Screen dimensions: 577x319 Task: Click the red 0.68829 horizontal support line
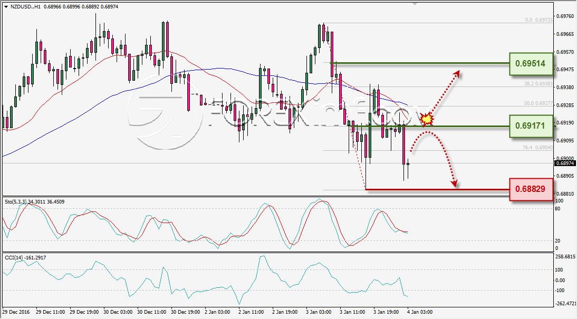[x=437, y=189]
